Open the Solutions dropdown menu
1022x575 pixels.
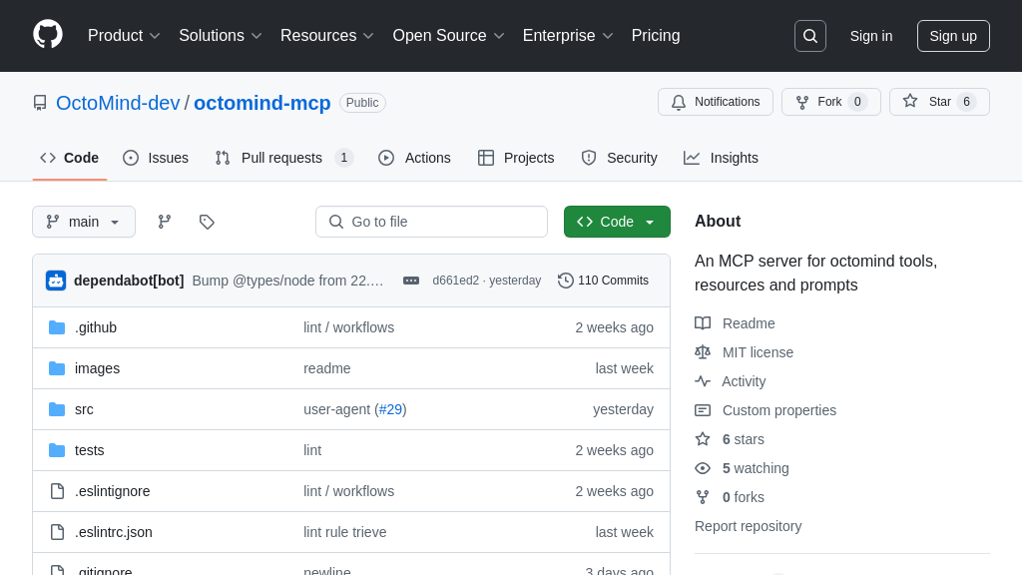point(221,36)
